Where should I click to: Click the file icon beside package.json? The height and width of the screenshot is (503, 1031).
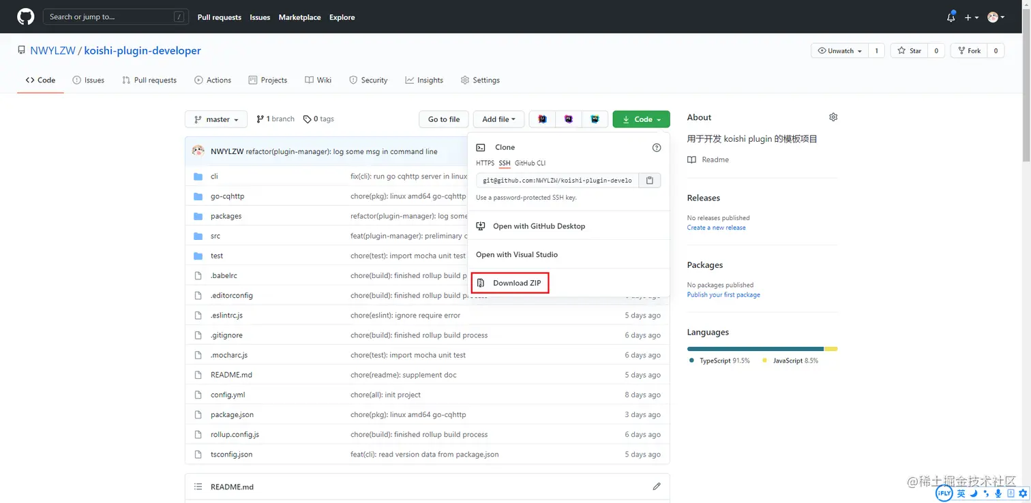198,414
